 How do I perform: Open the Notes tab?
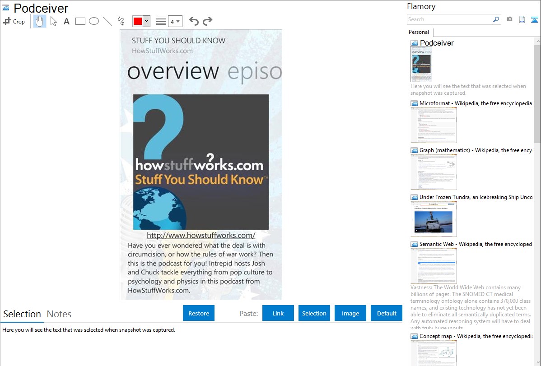pyautogui.click(x=59, y=314)
